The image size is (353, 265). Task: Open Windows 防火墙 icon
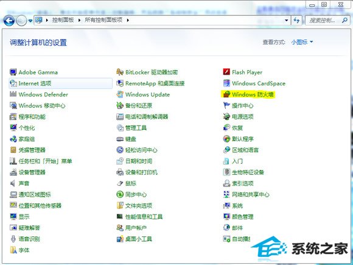coord(226,94)
